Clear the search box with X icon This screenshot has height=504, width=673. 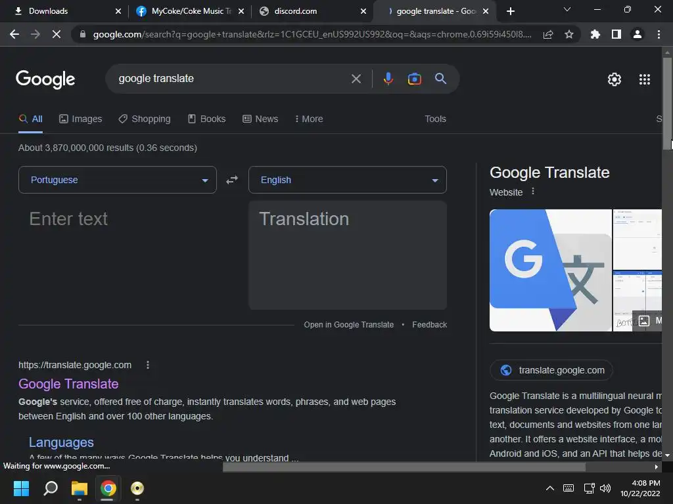point(356,79)
